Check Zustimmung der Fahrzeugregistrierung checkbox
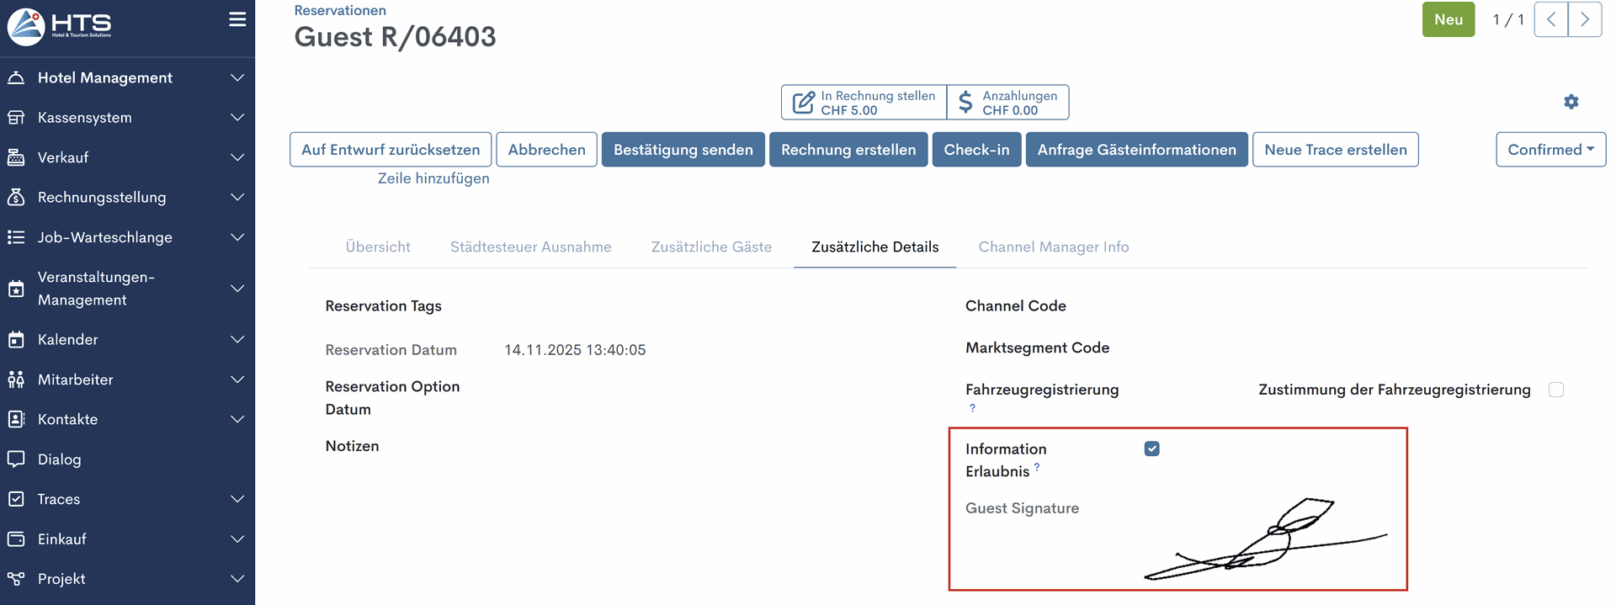This screenshot has height=605, width=1616. (x=1555, y=390)
